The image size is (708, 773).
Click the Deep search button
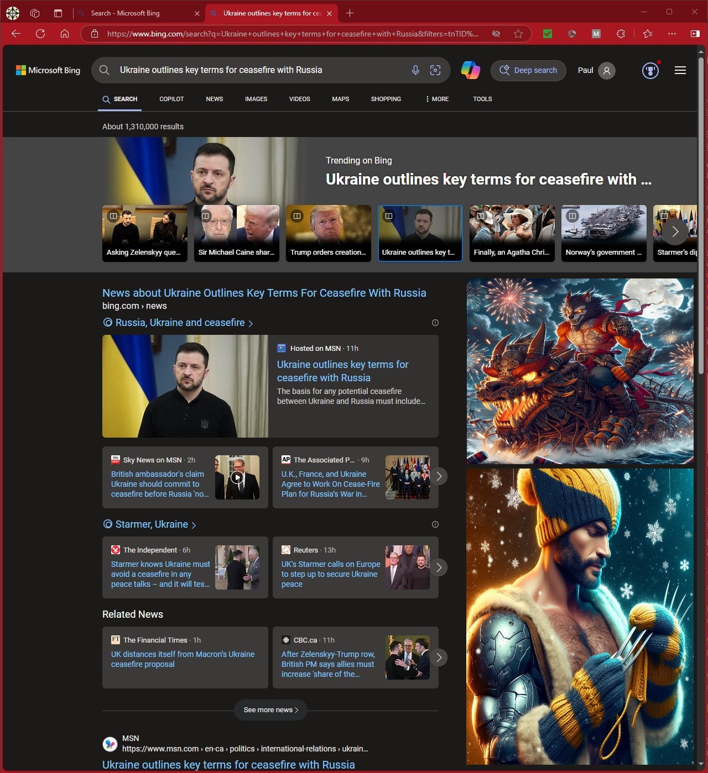[528, 70]
